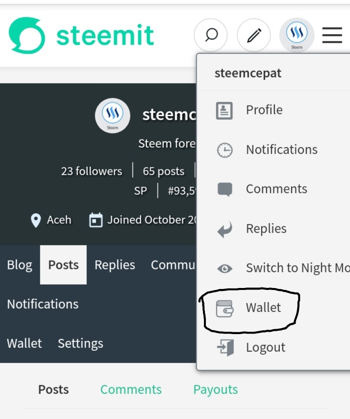Switch to the Blog tab
This screenshot has height=419, width=350.
tap(20, 265)
